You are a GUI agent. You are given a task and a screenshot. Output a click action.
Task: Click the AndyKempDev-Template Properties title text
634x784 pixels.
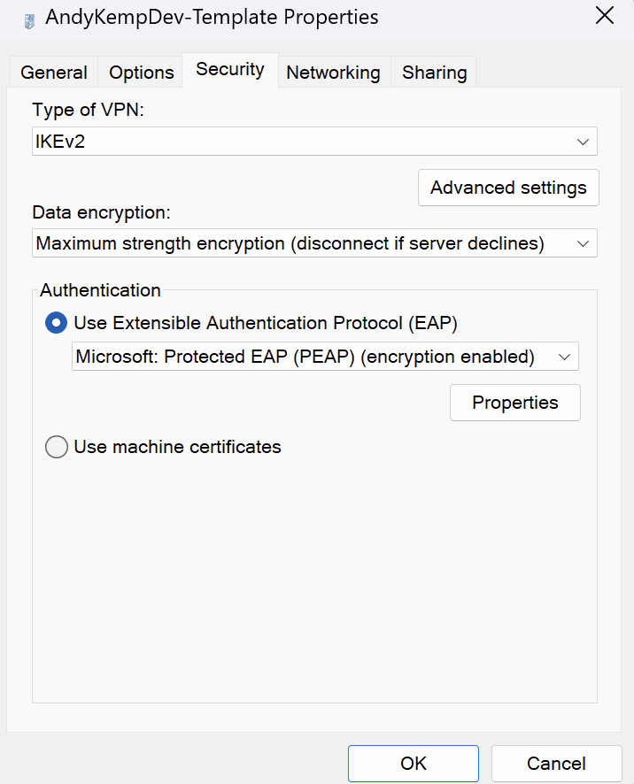(212, 18)
